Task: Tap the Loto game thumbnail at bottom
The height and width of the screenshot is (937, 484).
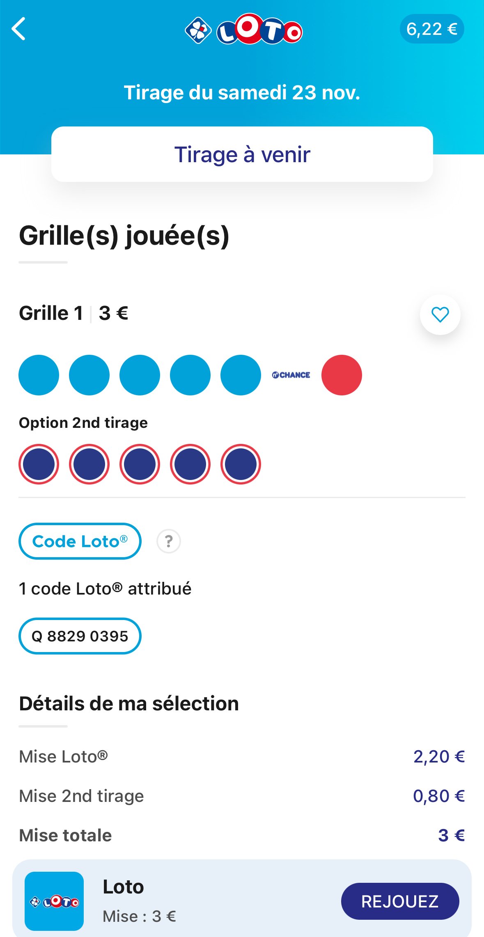Action: click(54, 901)
